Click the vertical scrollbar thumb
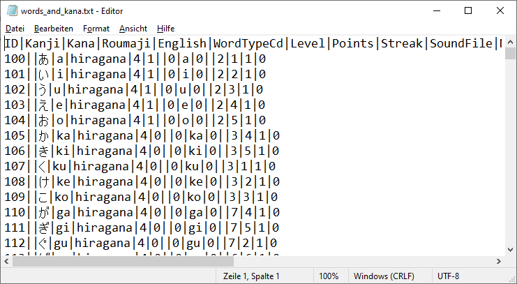Screen dimensions: 517x284 tap(510, 54)
